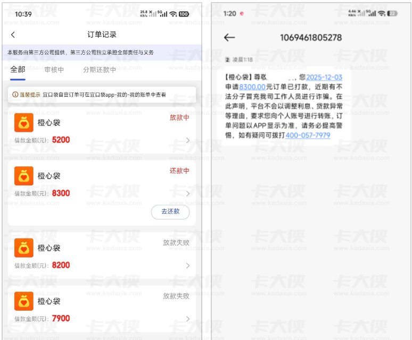Open 橙心袋 icon for 5200 order

(x=24, y=123)
